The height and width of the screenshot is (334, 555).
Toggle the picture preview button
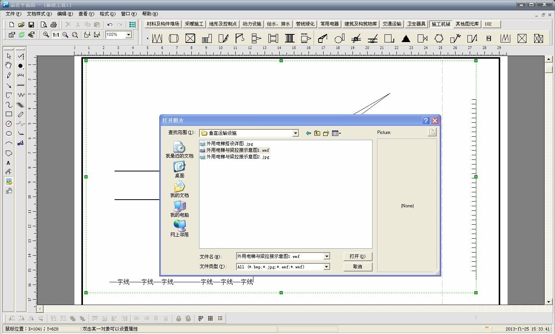click(432, 132)
